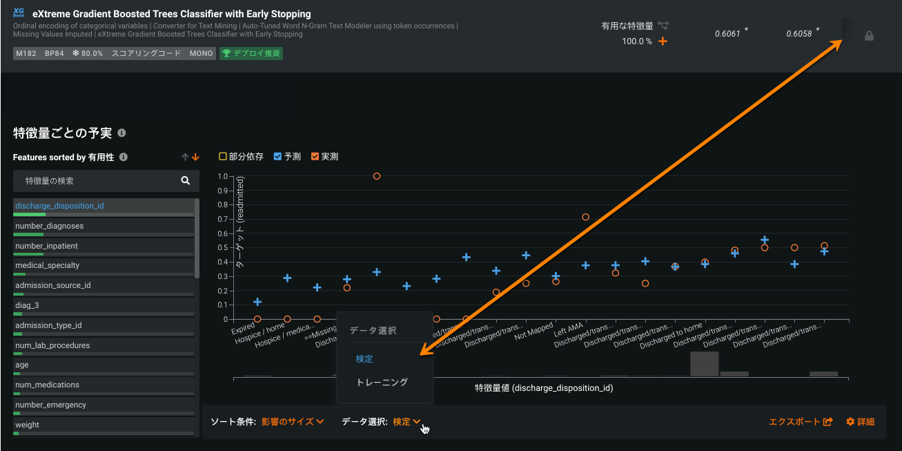Viewport: 902px width, 451px height.
Task: Click the magnifier search icon
Action: tap(185, 181)
